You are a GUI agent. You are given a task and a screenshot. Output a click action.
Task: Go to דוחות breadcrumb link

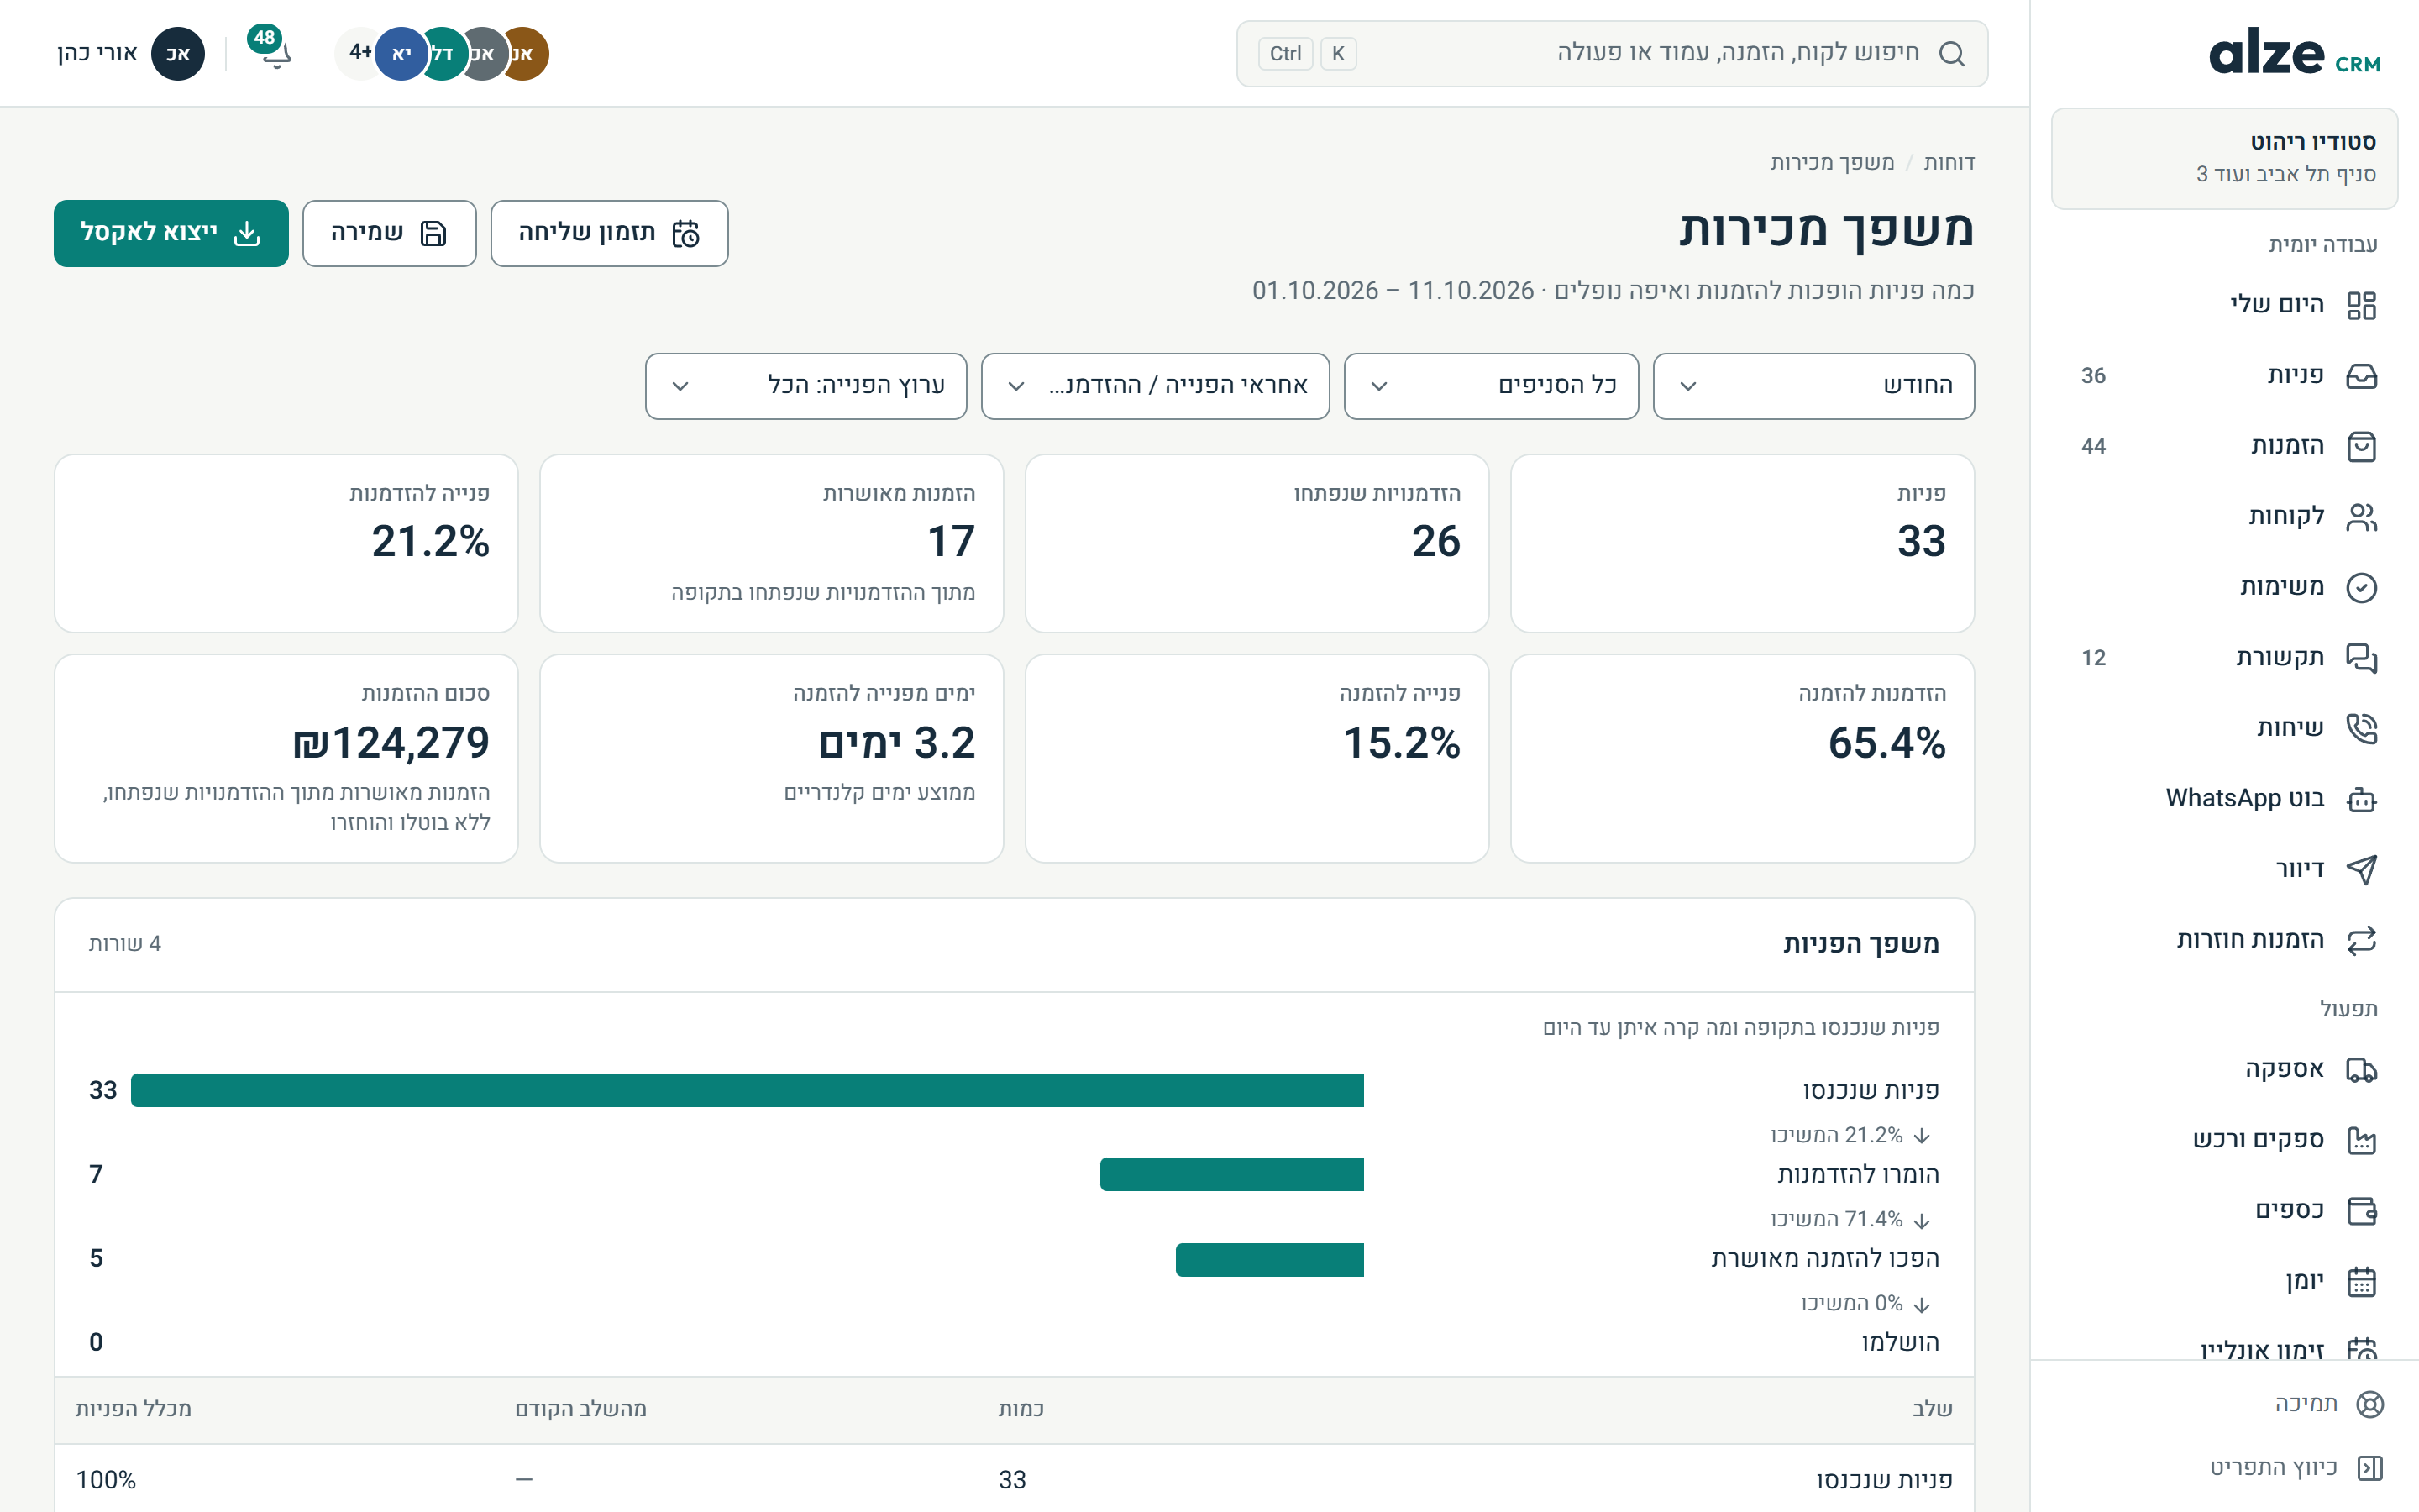tap(1948, 162)
